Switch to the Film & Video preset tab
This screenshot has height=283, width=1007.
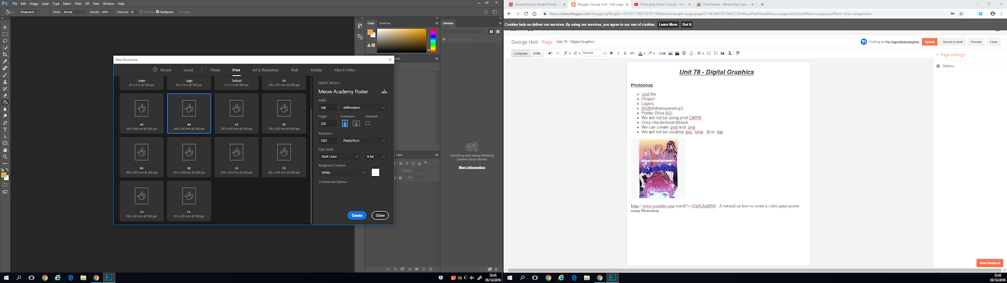pyautogui.click(x=345, y=70)
